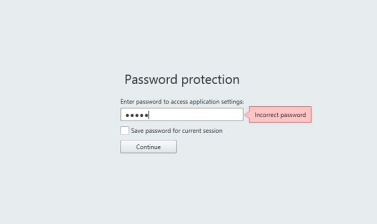Submit the password with Continue
The height and width of the screenshot is (224, 377).
(x=148, y=147)
